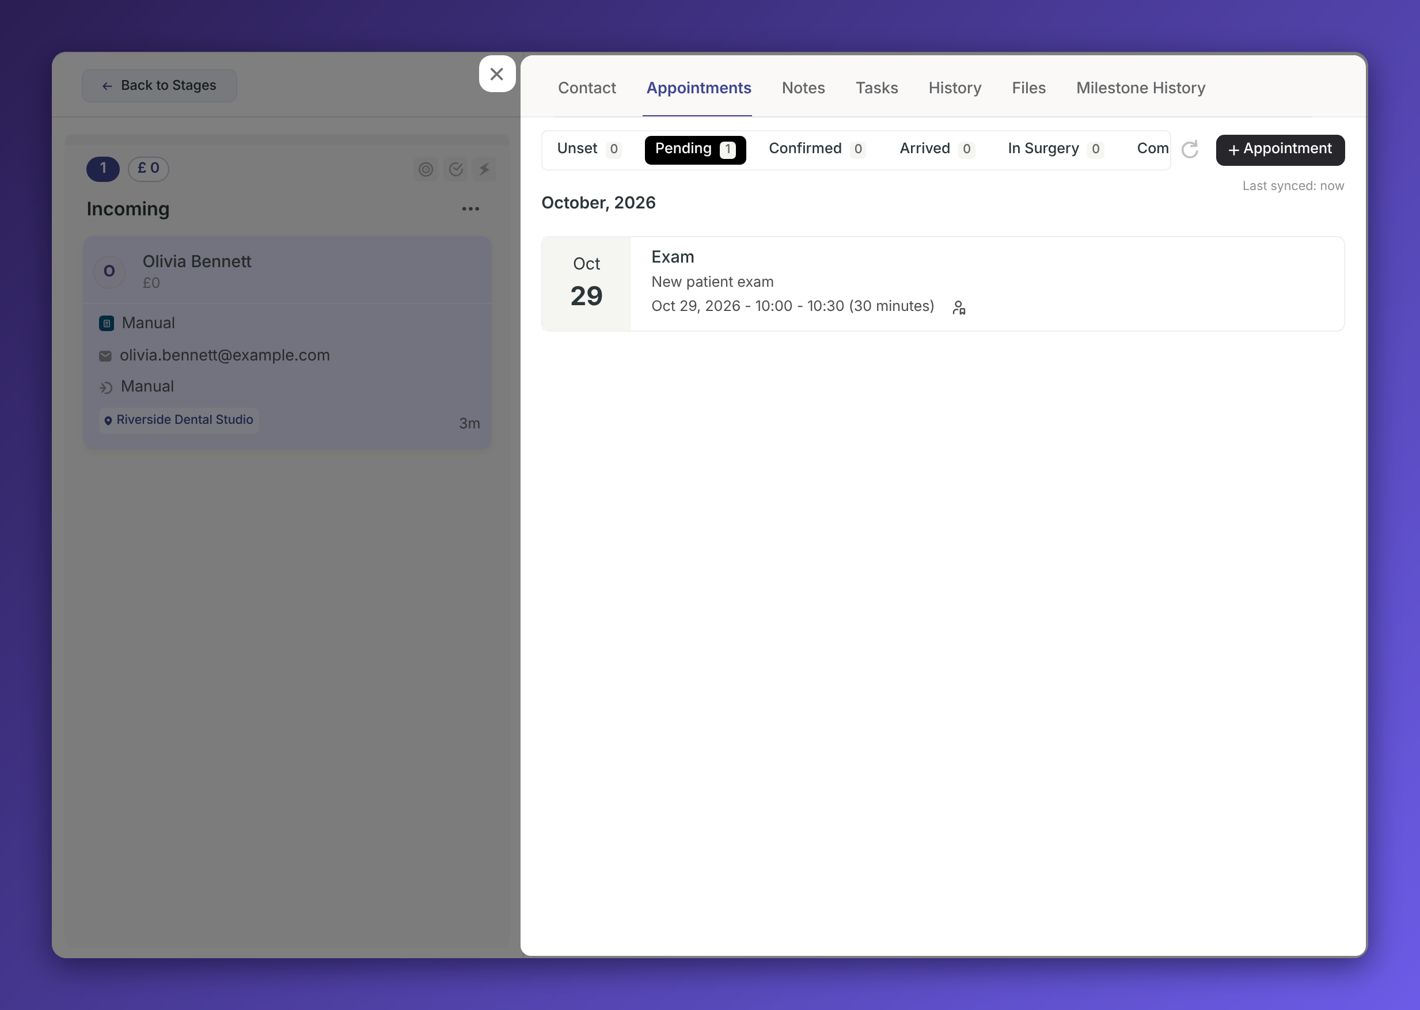This screenshot has width=1420, height=1010.
Task: Click Olivia Bennett's avatar circle
Action: coord(109,271)
